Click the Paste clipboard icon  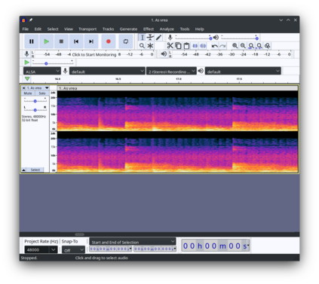point(186,46)
